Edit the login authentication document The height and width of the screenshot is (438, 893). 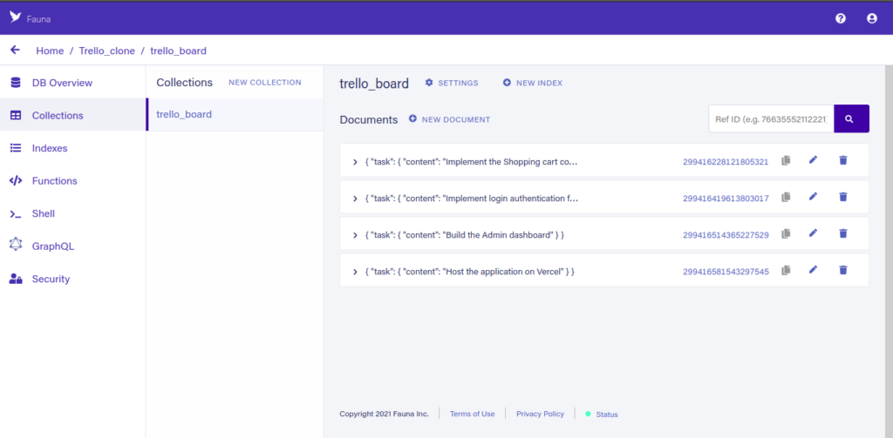(x=814, y=196)
